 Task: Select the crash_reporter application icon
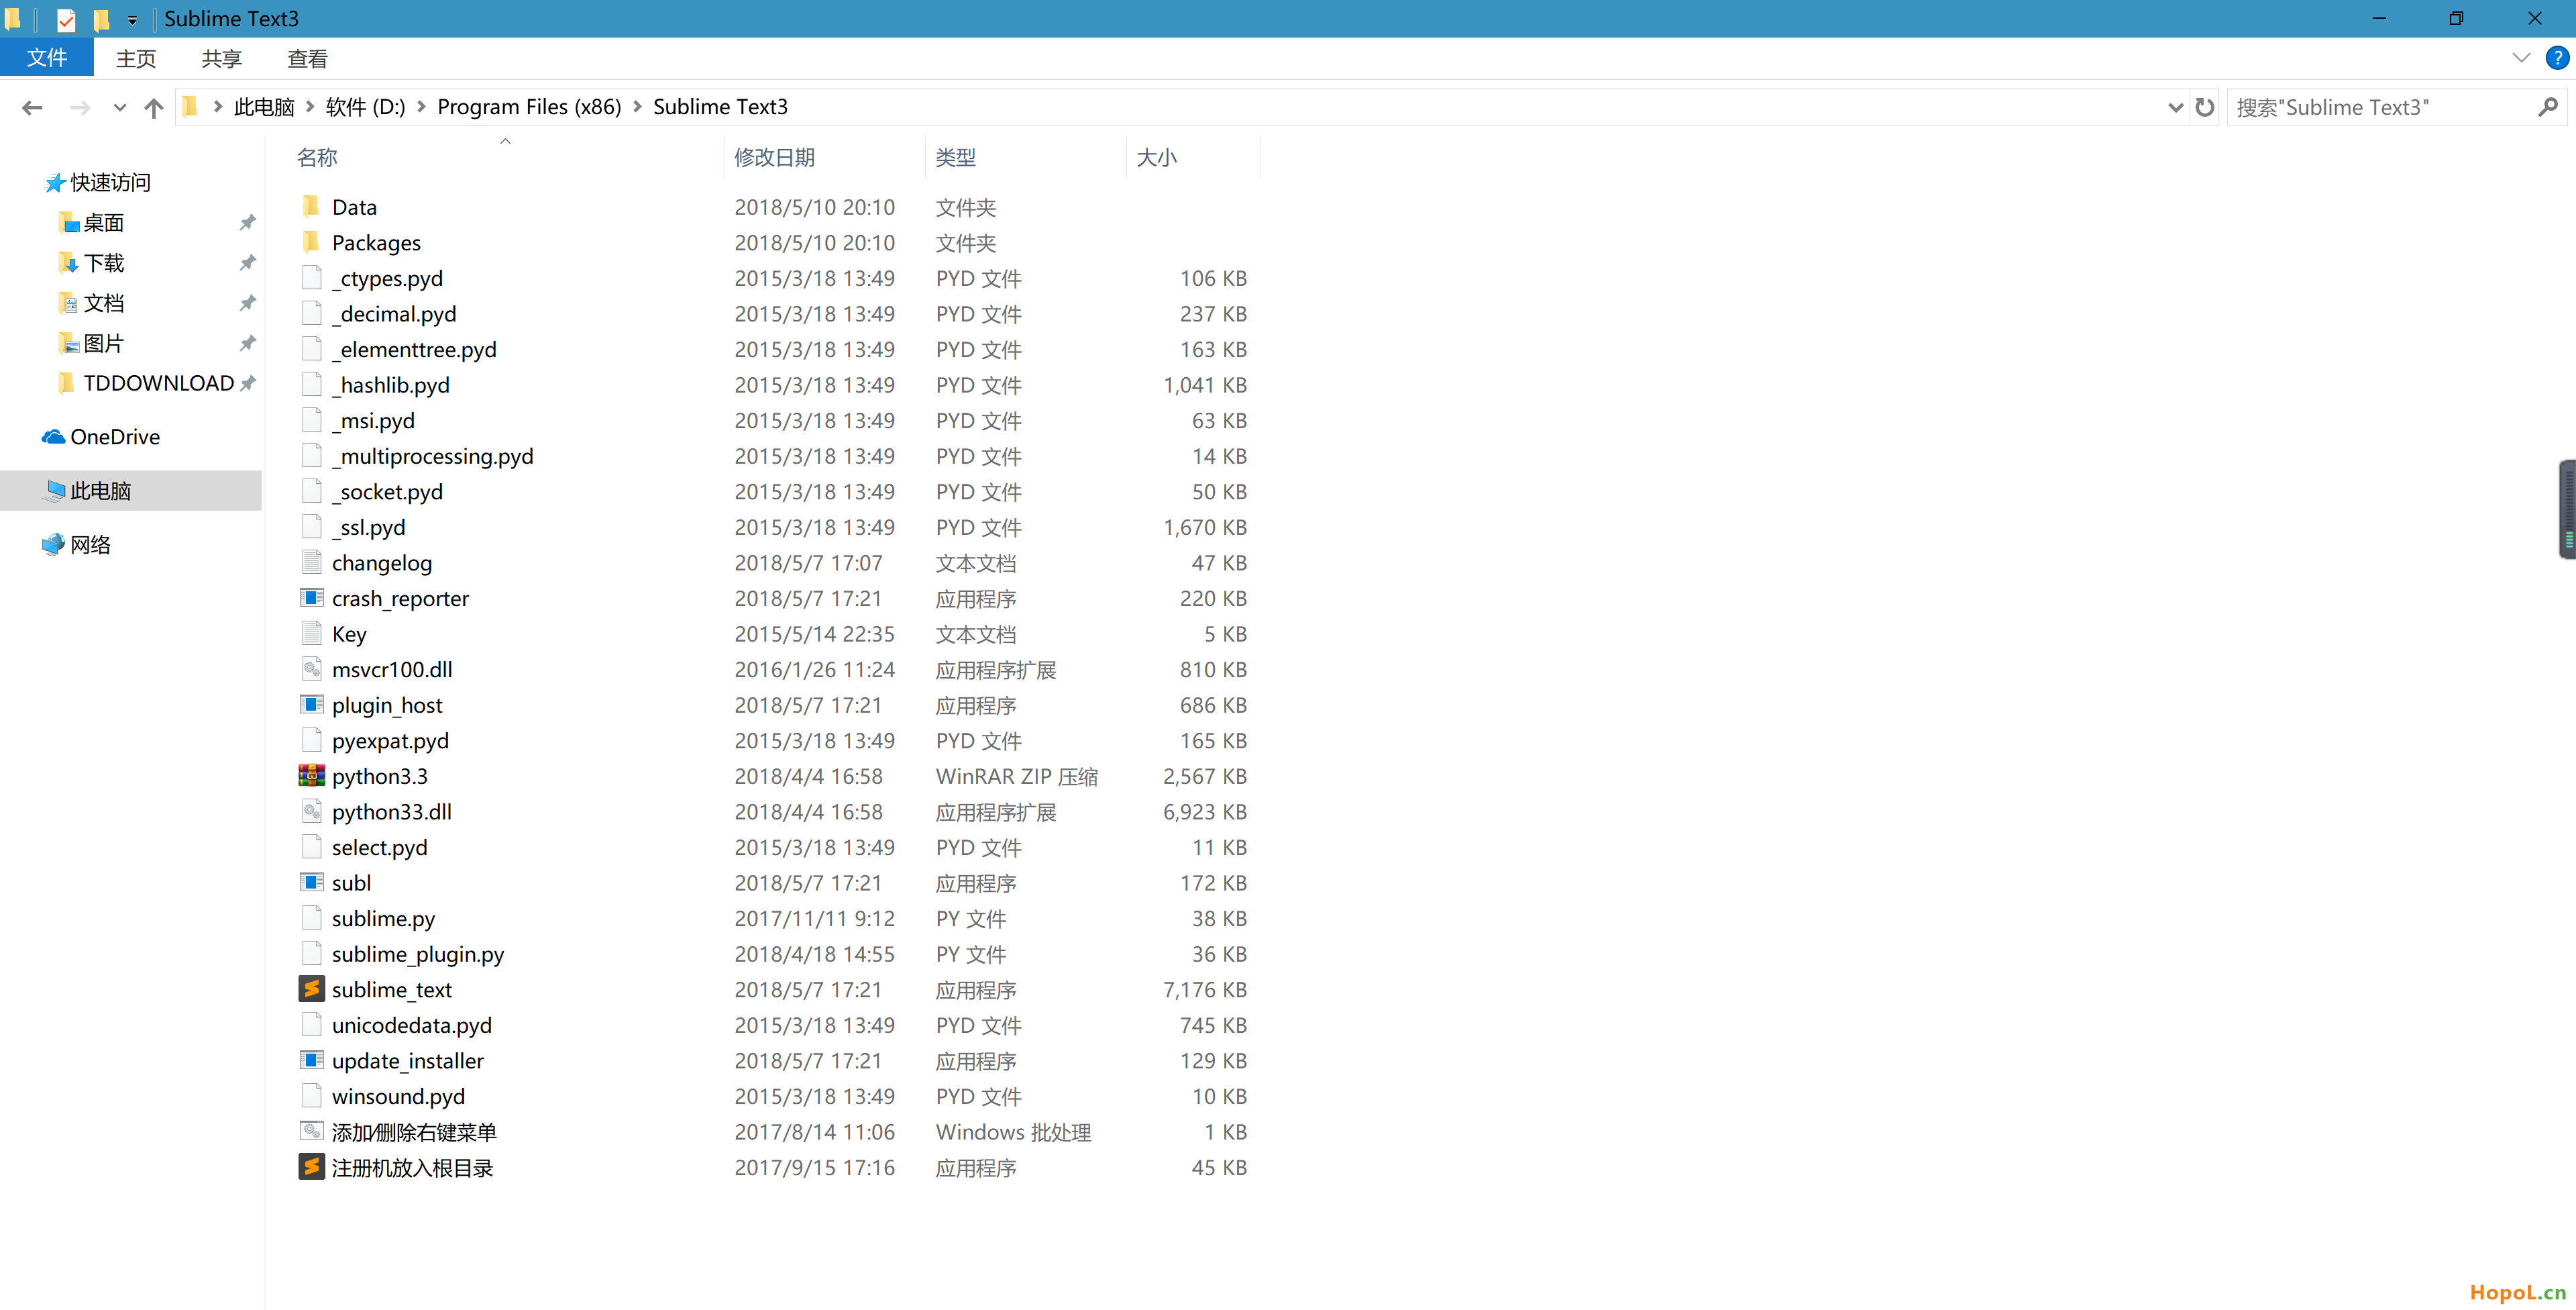[311, 597]
